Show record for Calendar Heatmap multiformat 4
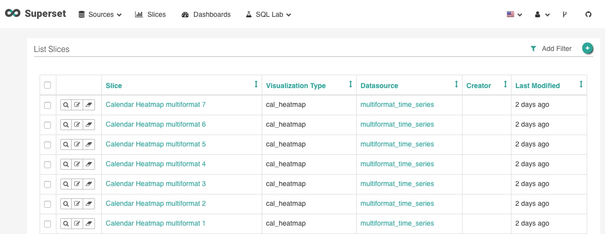The height and width of the screenshot is (234, 605). point(66,164)
